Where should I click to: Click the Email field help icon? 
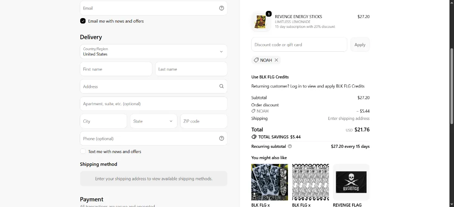point(222,8)
